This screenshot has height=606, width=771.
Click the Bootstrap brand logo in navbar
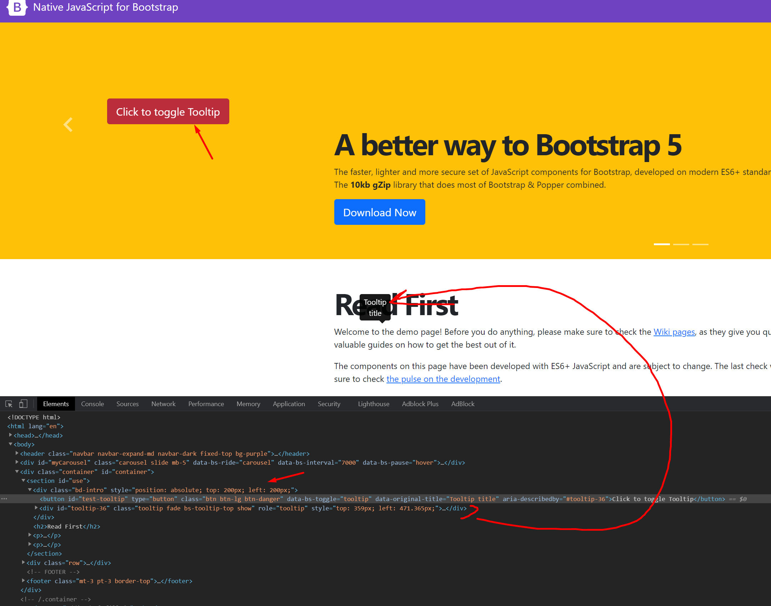(16, 7)
